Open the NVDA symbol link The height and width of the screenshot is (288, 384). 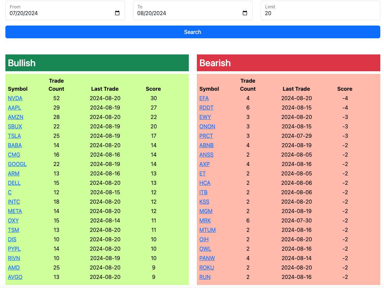point(15,98)
